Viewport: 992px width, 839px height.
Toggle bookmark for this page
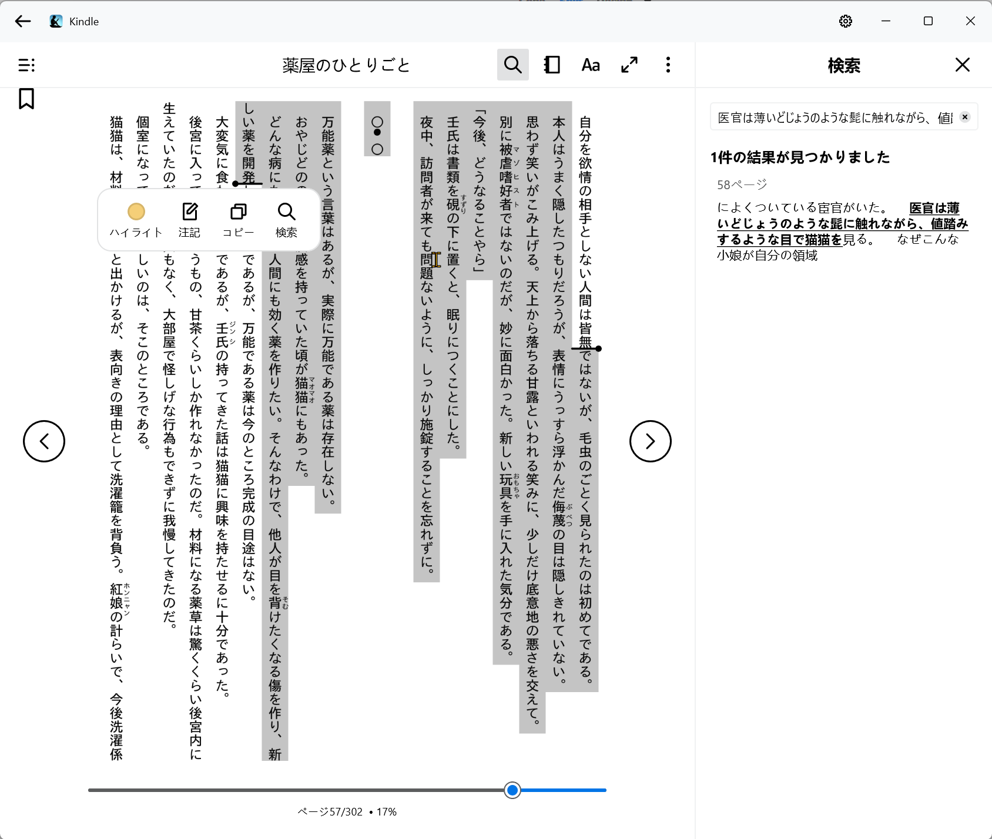point(26,99)
